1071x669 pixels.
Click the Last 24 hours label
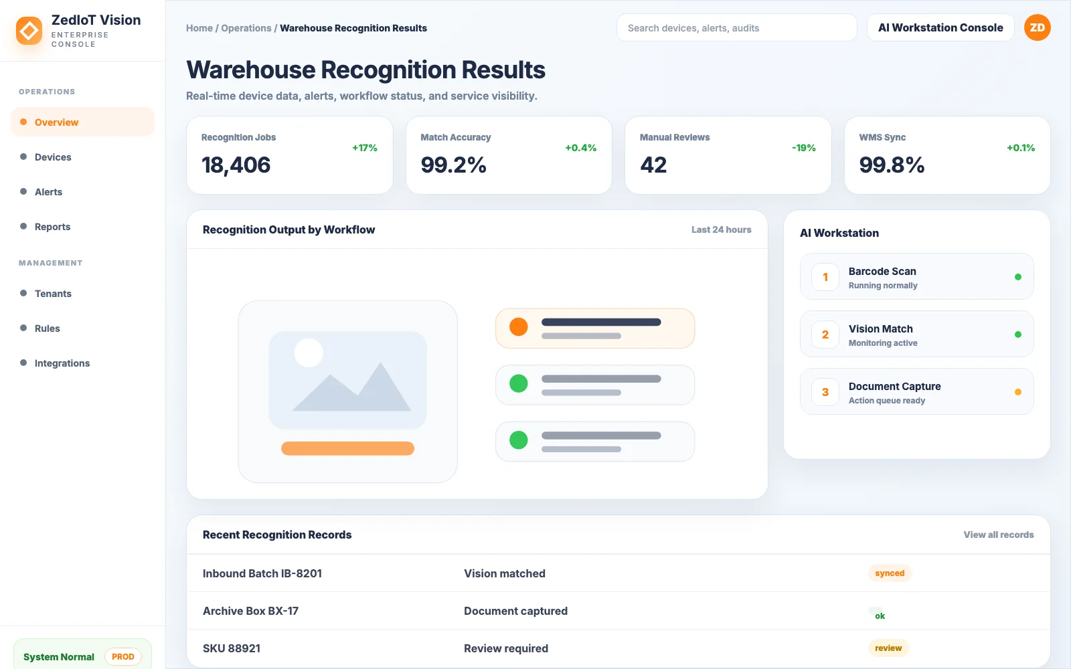(721, 229)
